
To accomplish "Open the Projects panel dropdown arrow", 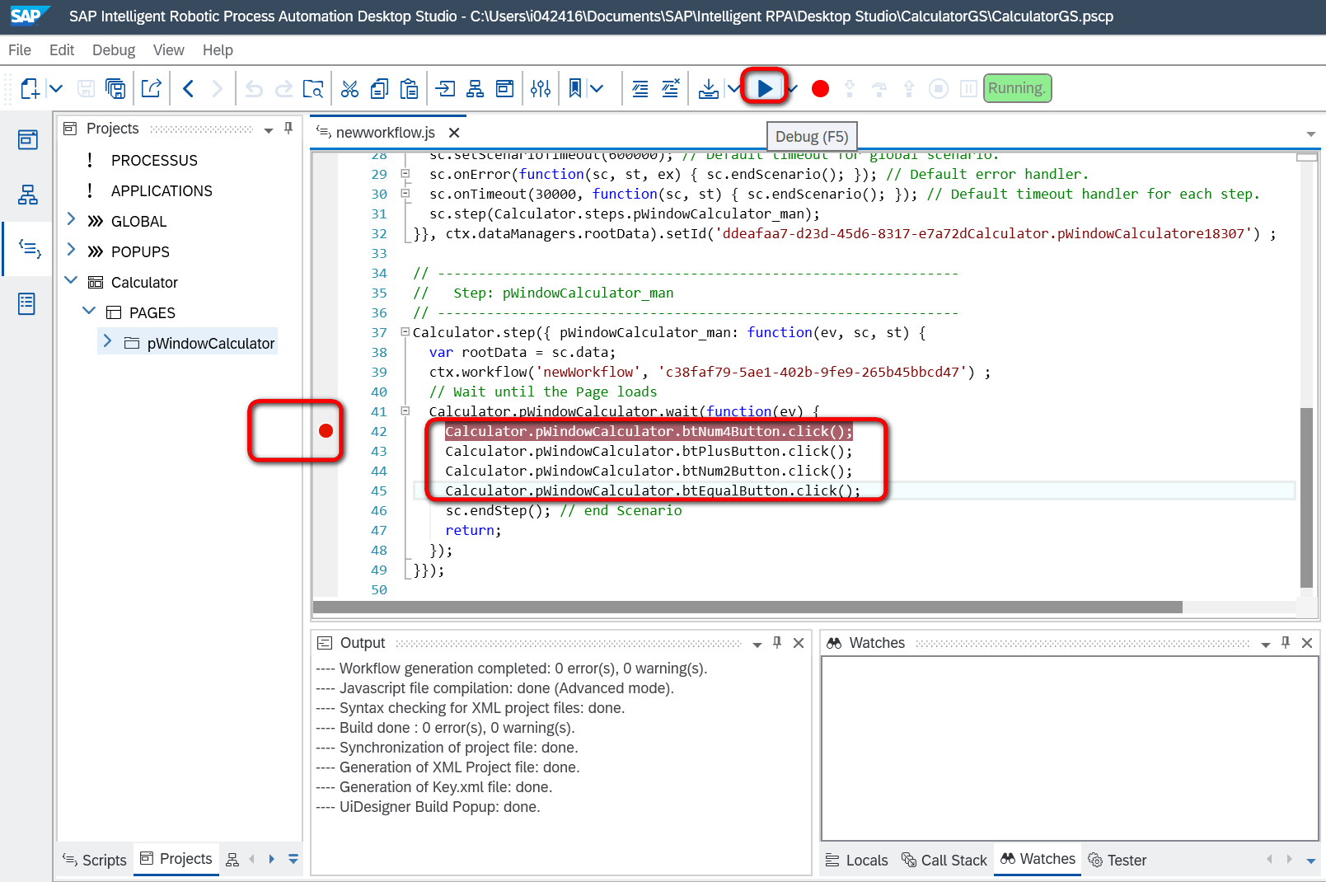I will tap(269, 130).
